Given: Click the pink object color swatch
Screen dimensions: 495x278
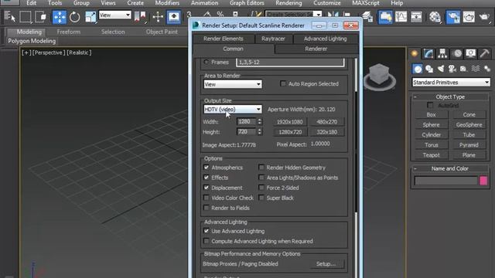Looking at the screenshot, I should 483,181.
